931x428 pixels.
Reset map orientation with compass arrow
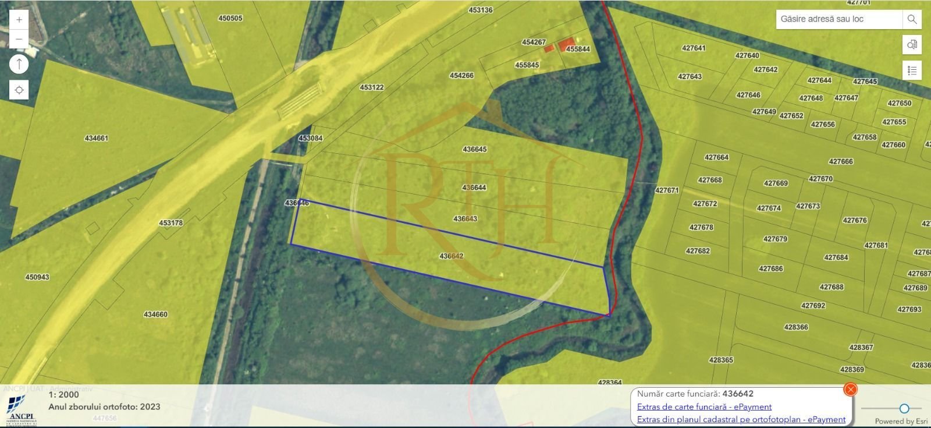pyautogui.click(x=19, y=64)
